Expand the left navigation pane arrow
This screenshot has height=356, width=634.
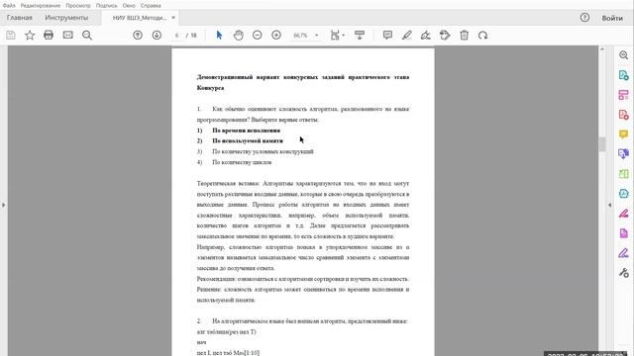[x=4, y=205]
